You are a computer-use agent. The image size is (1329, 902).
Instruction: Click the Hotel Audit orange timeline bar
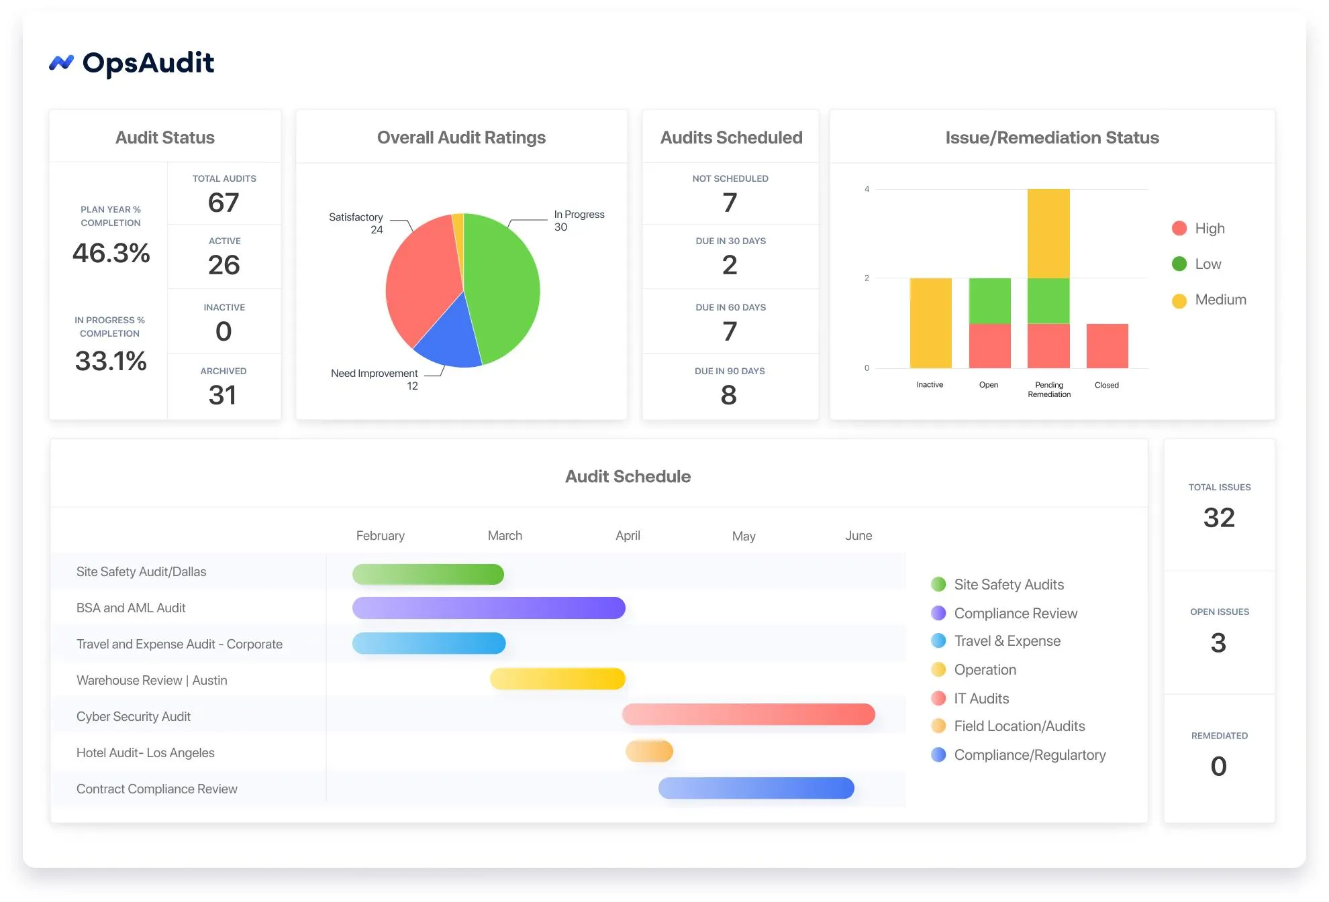(x=649, y=750)
